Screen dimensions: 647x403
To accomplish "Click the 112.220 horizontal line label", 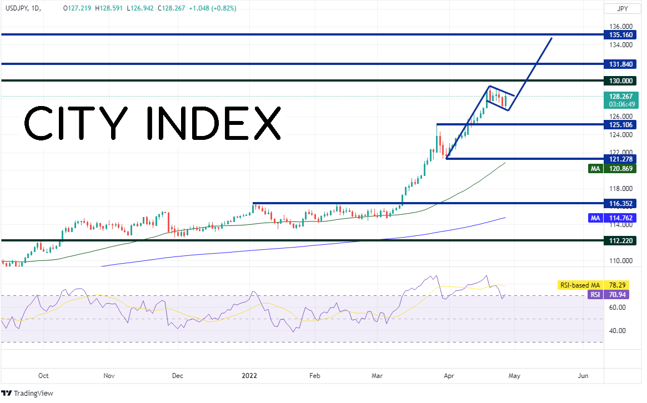I will (x=620, y=240).
